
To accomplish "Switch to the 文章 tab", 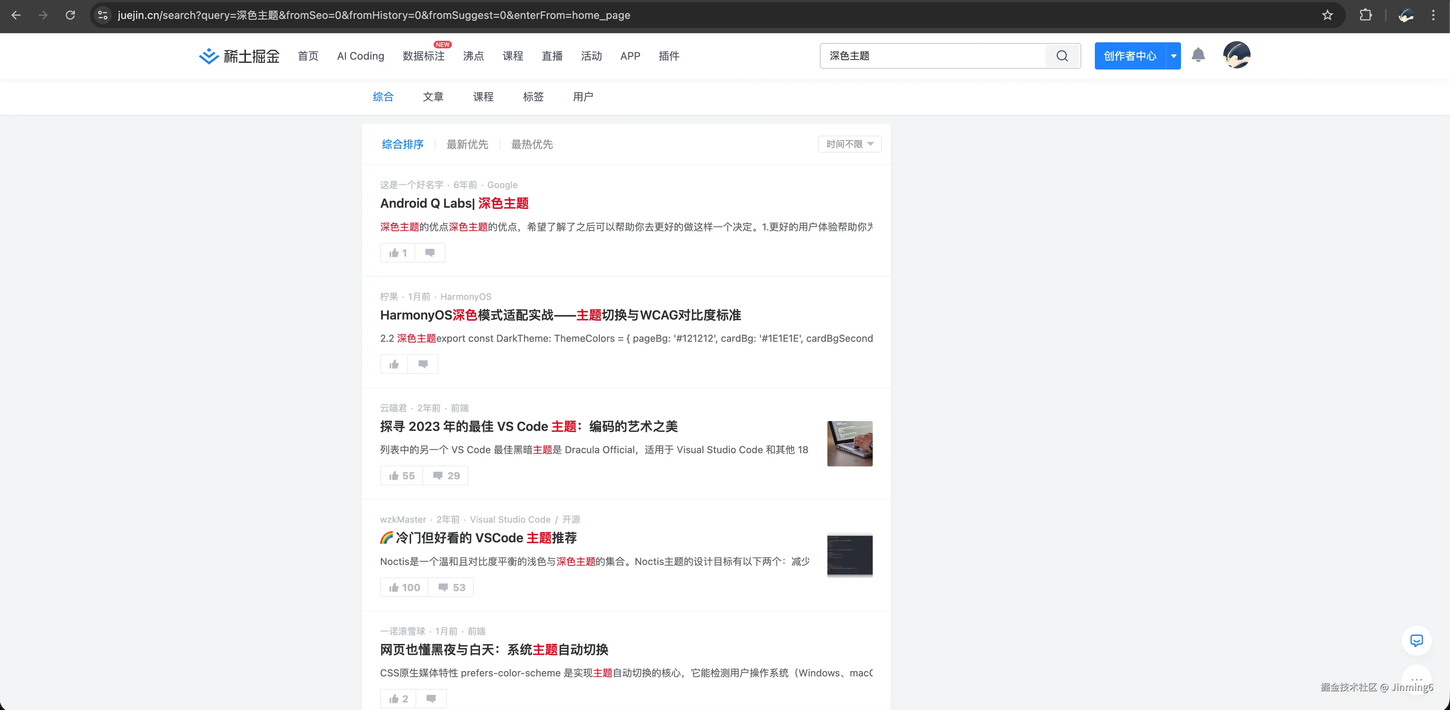I will tap(433, 97).
